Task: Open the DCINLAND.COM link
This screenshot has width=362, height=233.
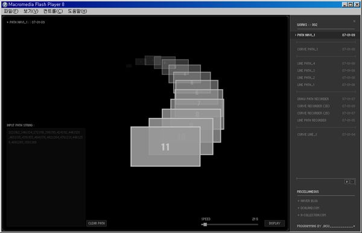Action: coord(308,208)
